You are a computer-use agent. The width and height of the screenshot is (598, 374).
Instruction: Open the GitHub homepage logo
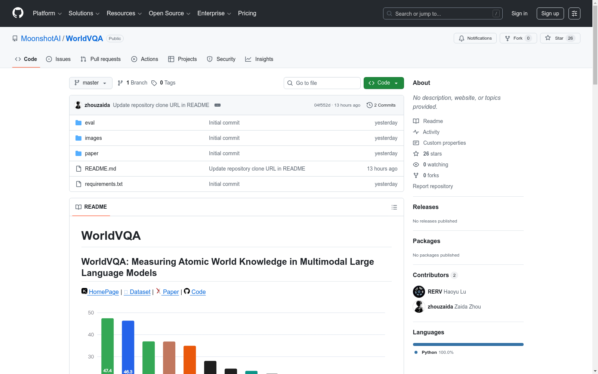[18, 13]
